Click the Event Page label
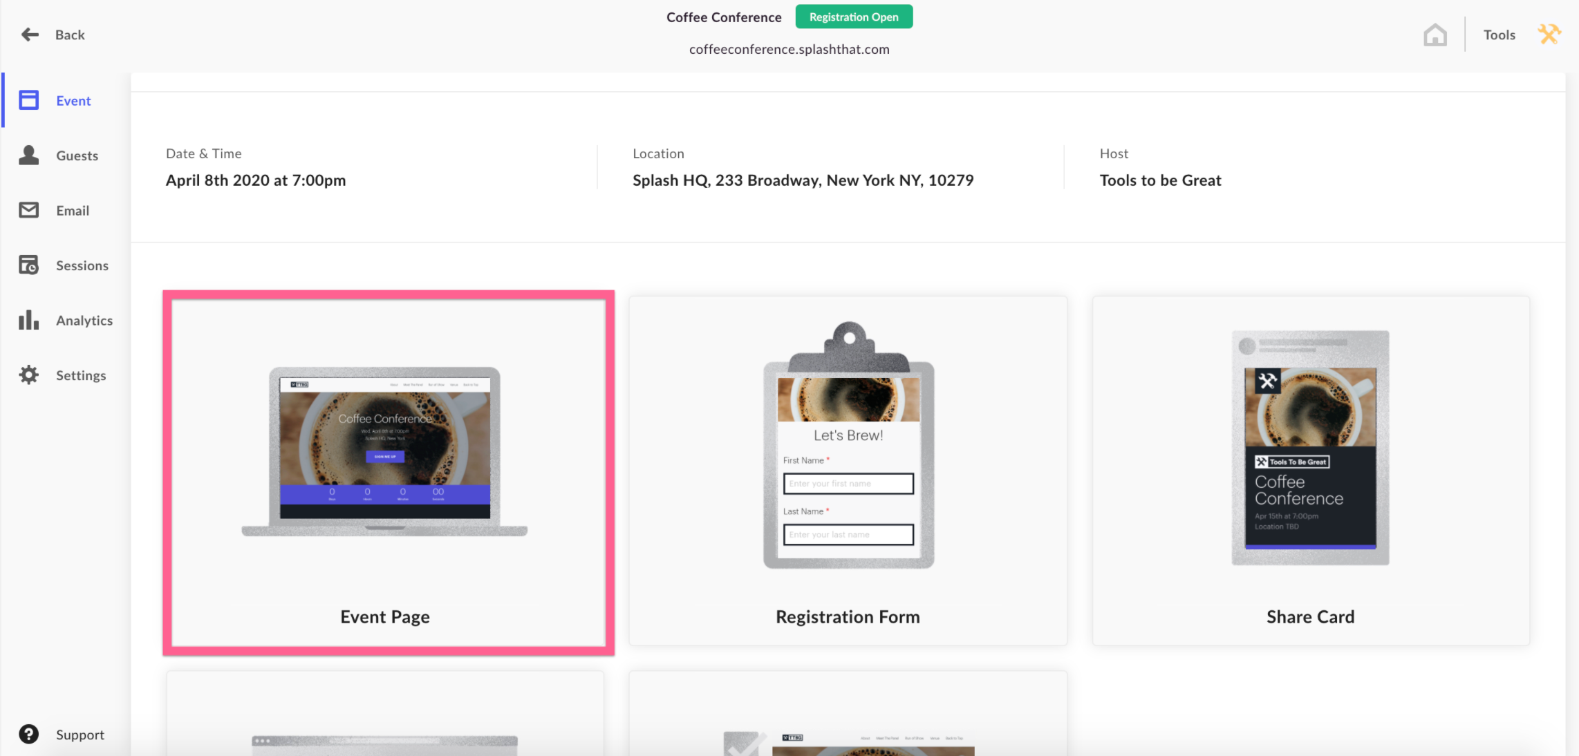1579x756 pixels. click(385, 616)
